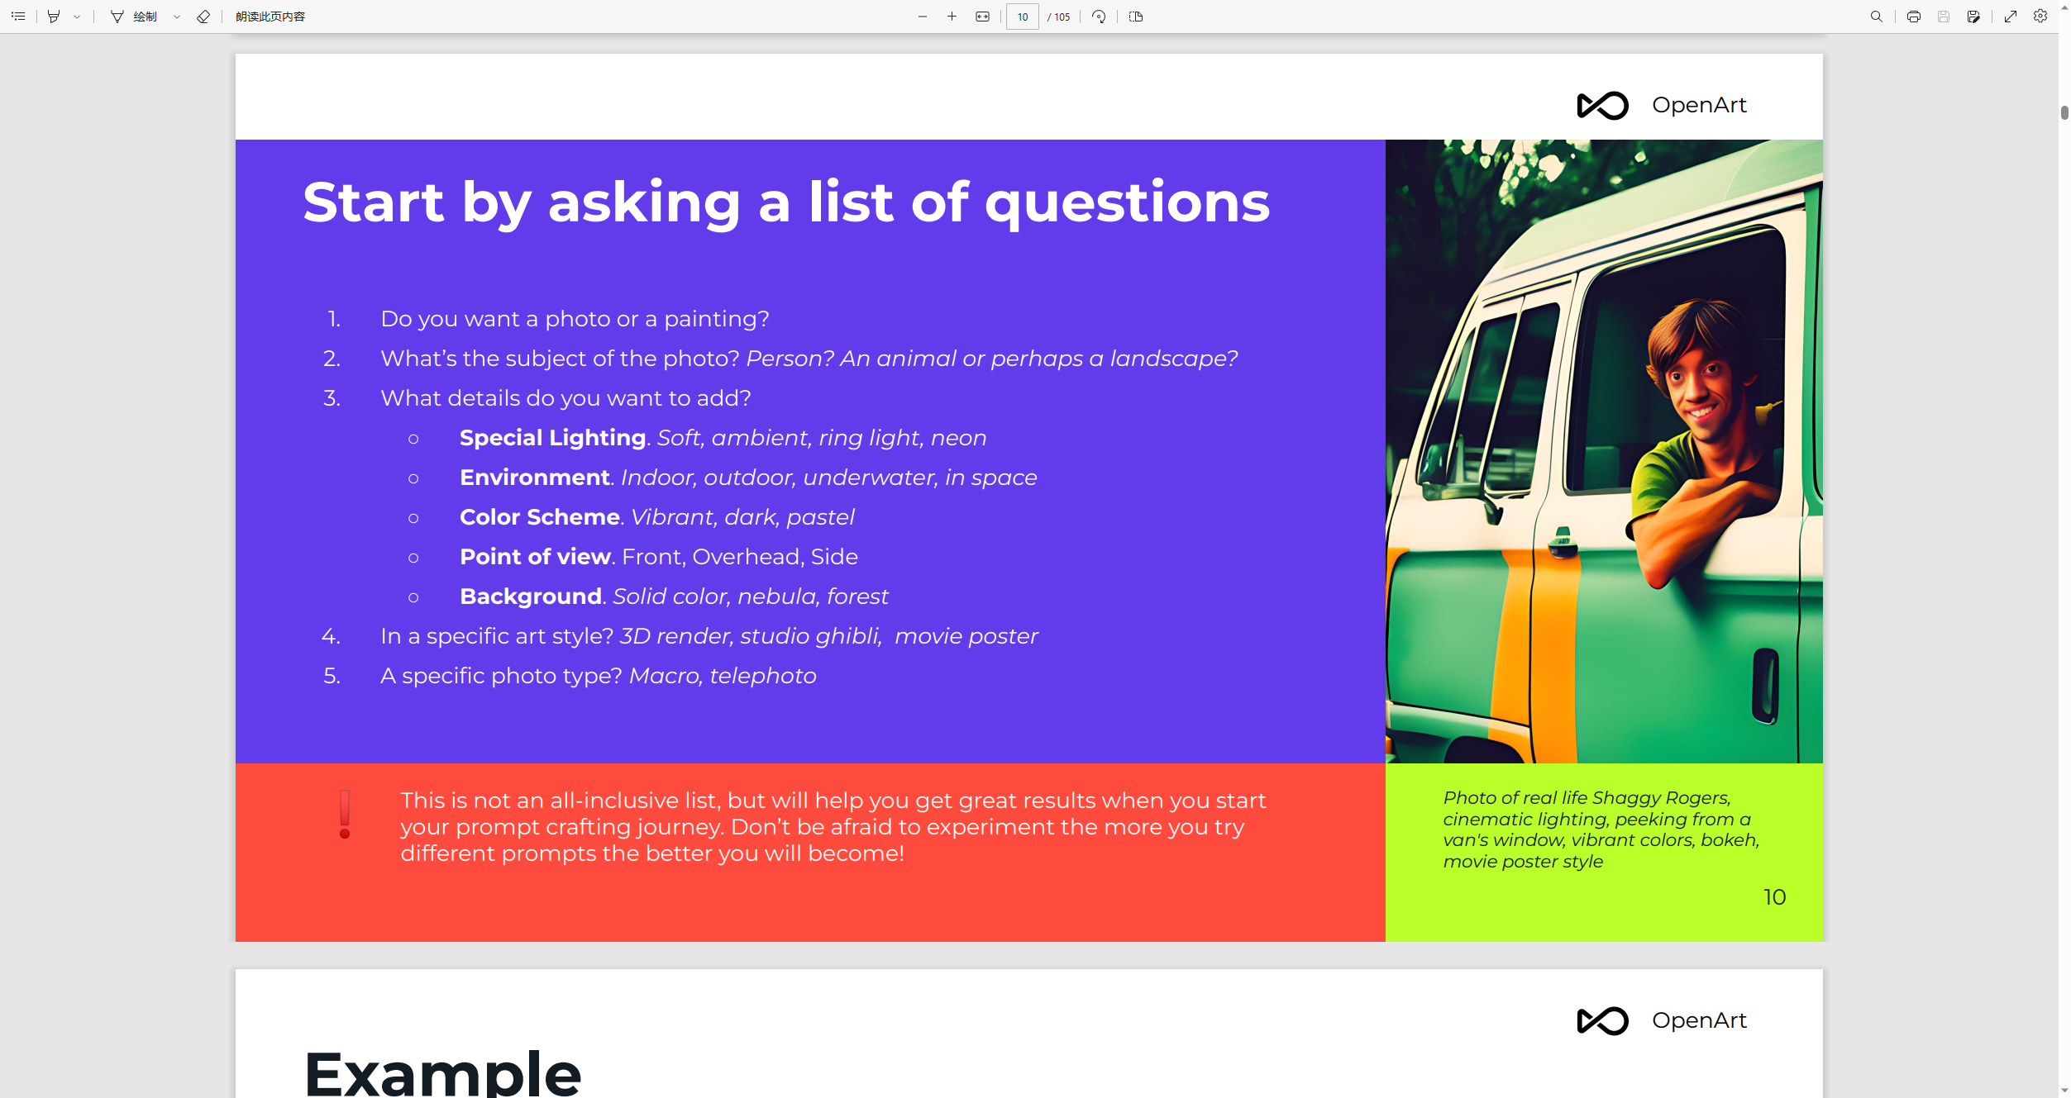Open the search in document tool
Screen dimensions: 2071x1098
pyautogui.click(x=1877, y=17)
